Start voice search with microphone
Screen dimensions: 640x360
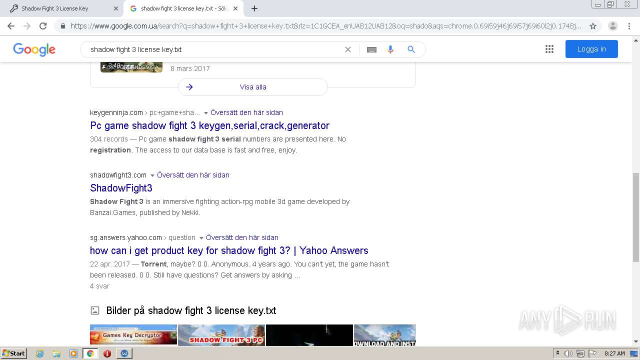coord(390,49)
